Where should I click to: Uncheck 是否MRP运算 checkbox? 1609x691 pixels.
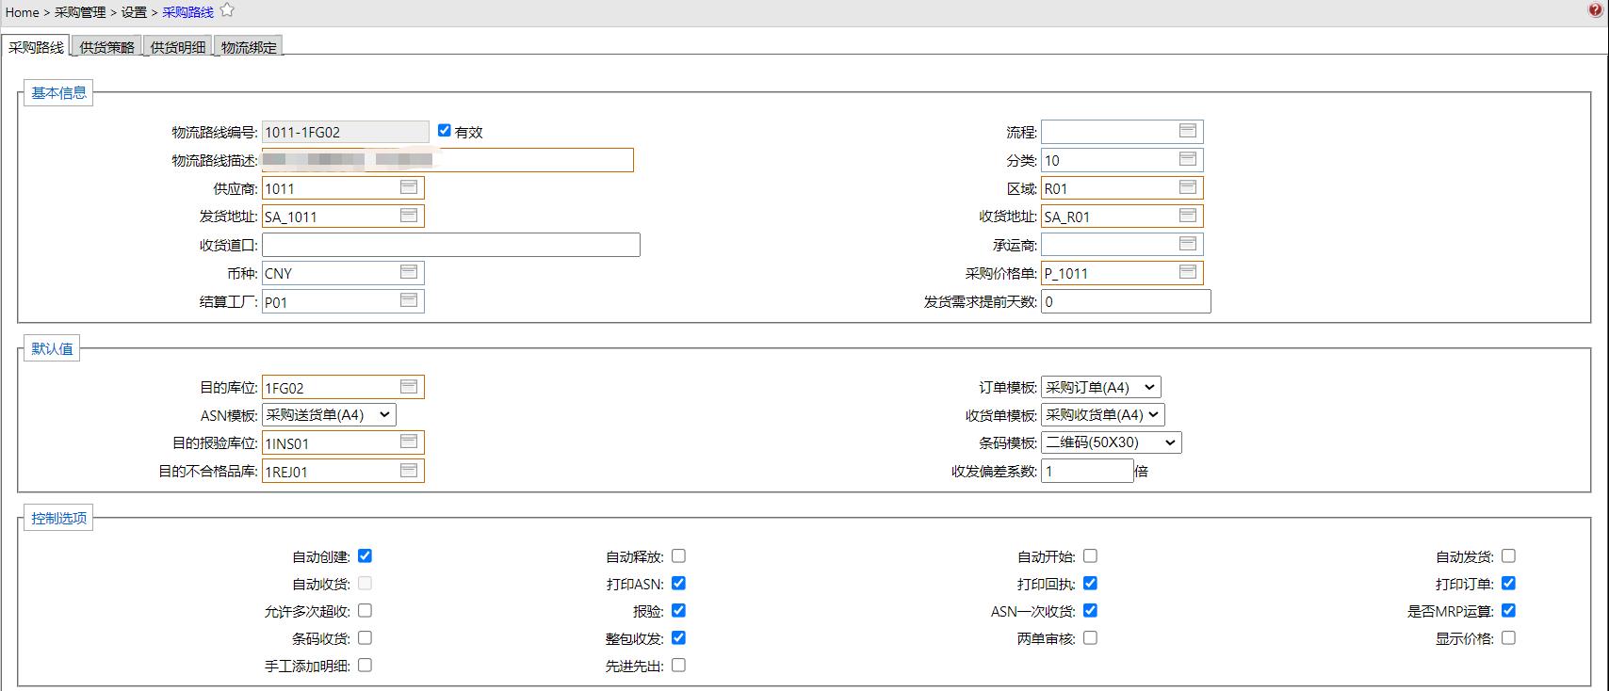pos(1508,610)
